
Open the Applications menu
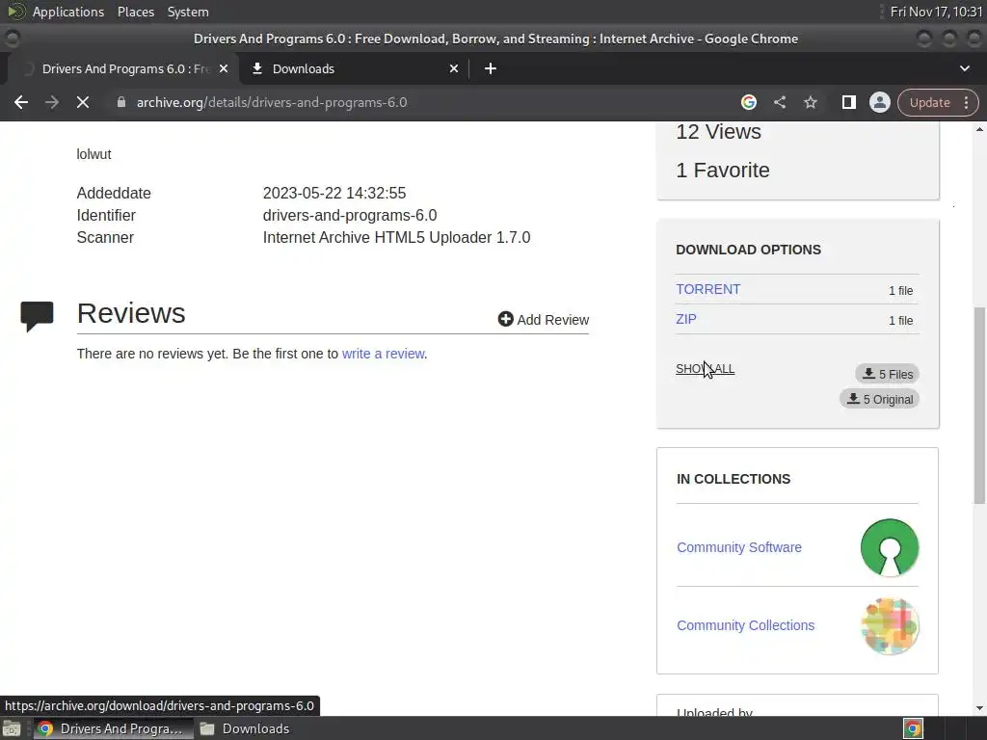coord(68,12)
